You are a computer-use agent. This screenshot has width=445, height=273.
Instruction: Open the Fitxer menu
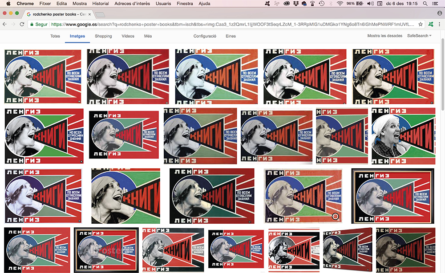coord(45,4)
